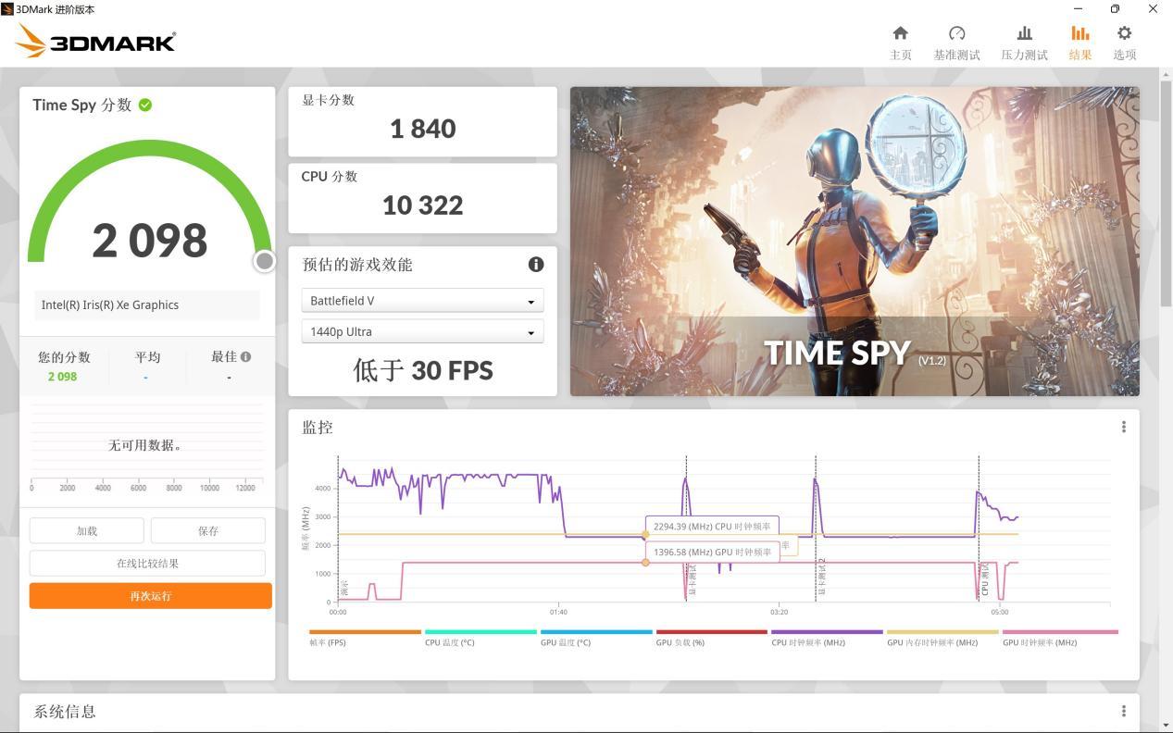Open the 系统信息 panel kebab menu

coord(1123,709)
